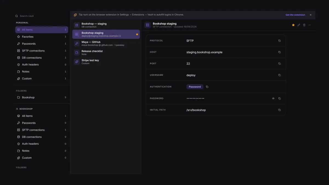Open Bookshop vault SFTP connections
This screenshot has width=329, height=185.
coord(42,130)
